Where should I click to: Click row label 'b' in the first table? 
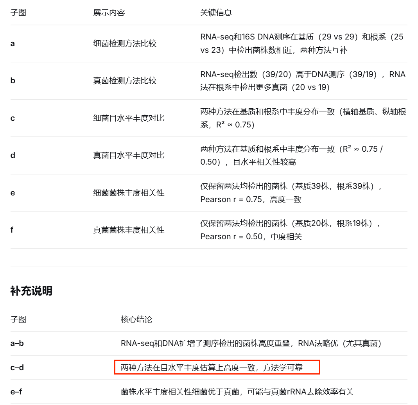point(13,81)
